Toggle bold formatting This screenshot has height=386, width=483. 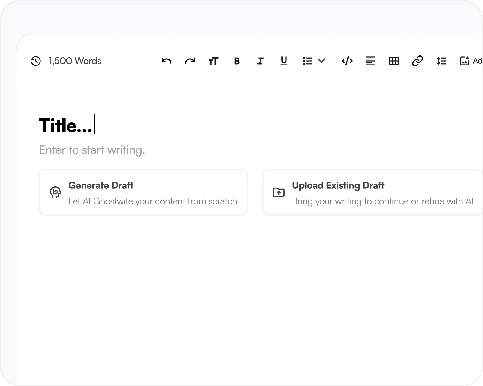(237, 61)
